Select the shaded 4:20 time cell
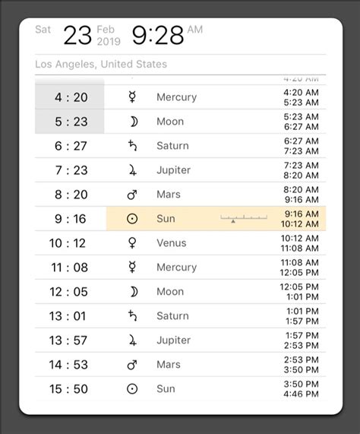Viewport: 360px width, 434px height. 70,97
